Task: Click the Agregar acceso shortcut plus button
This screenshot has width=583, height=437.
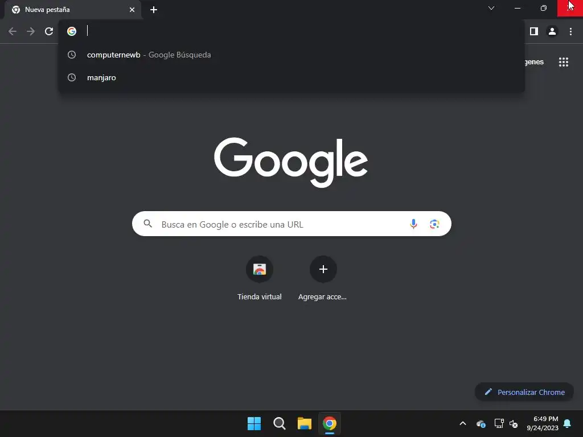Action: pos(323,269)
